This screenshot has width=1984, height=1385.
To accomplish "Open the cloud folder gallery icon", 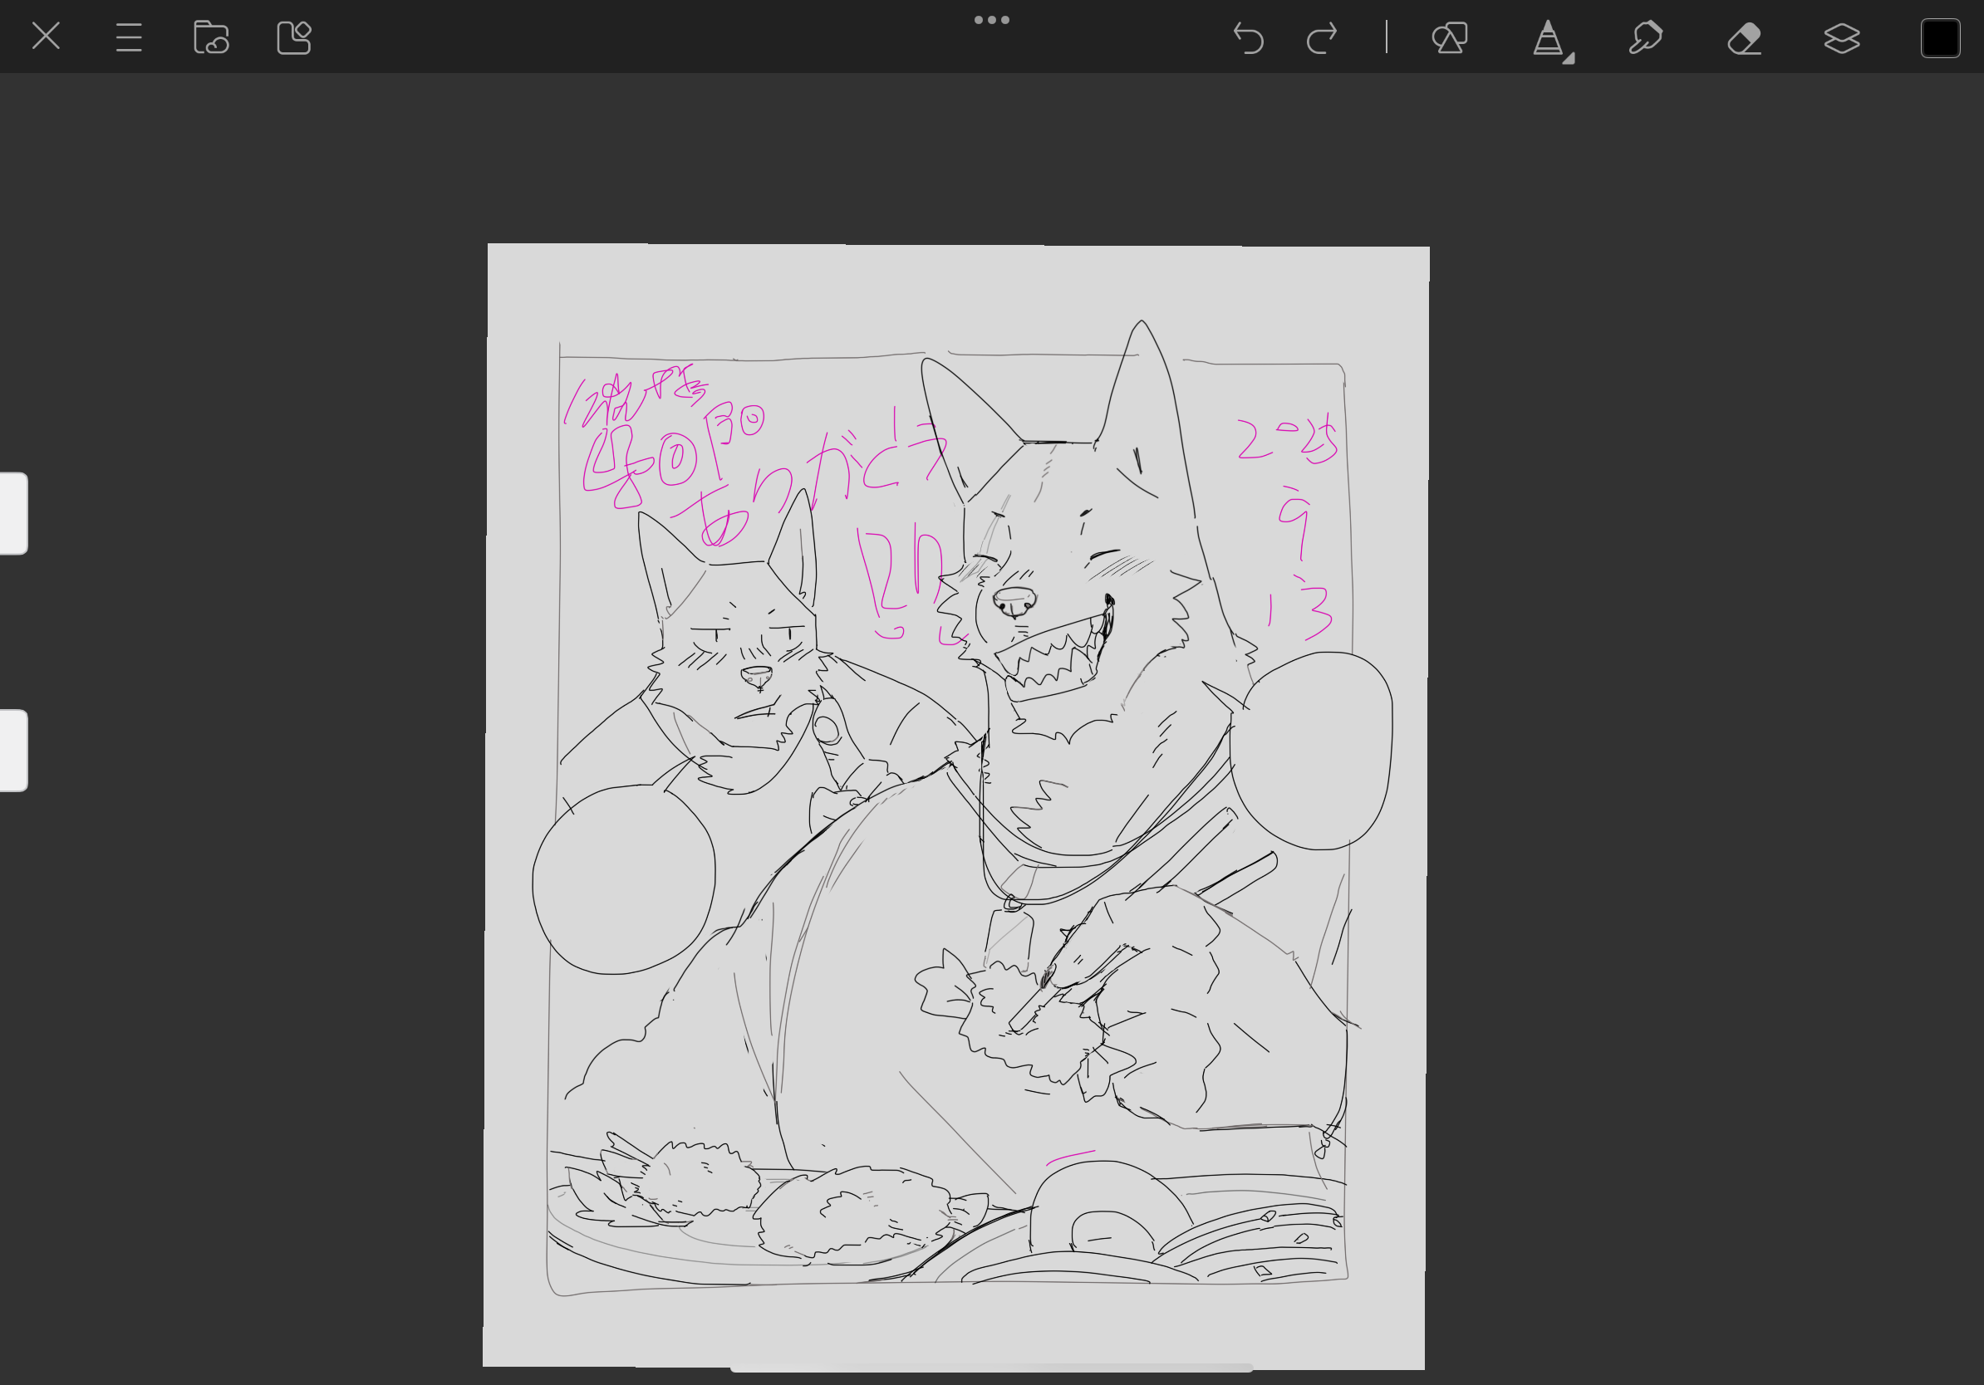I will click(211, 37).
